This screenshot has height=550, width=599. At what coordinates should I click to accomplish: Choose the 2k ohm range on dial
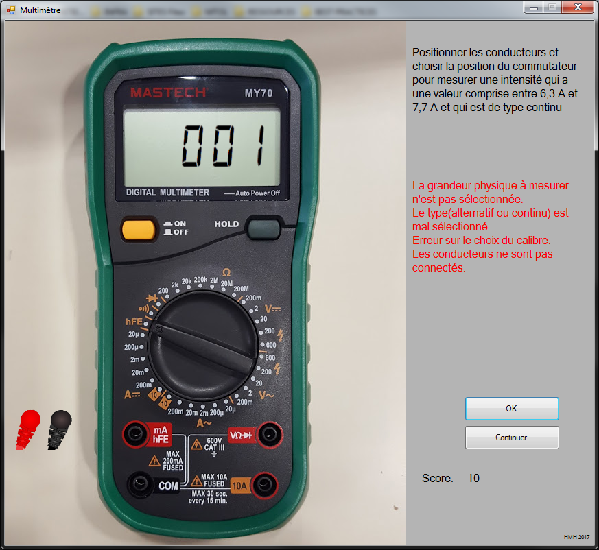pyautogui.click(x=175, y=284)
